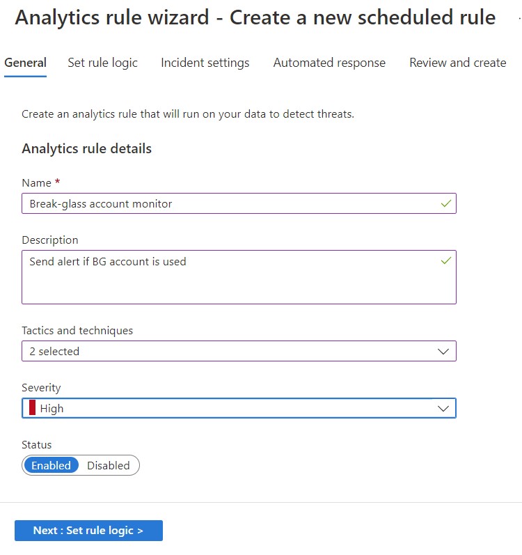Click the red High severity color indicator
Image resolution: width=522 pixels, height=555 pixels.
point(32,409)
